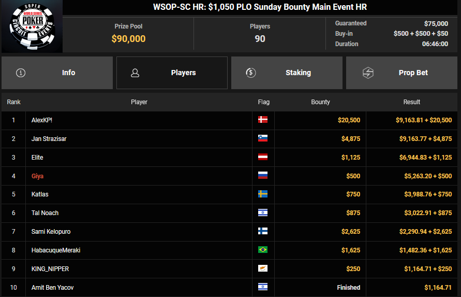
Task: Select player Jan Strazisar
Action: (x=49, y=139)
